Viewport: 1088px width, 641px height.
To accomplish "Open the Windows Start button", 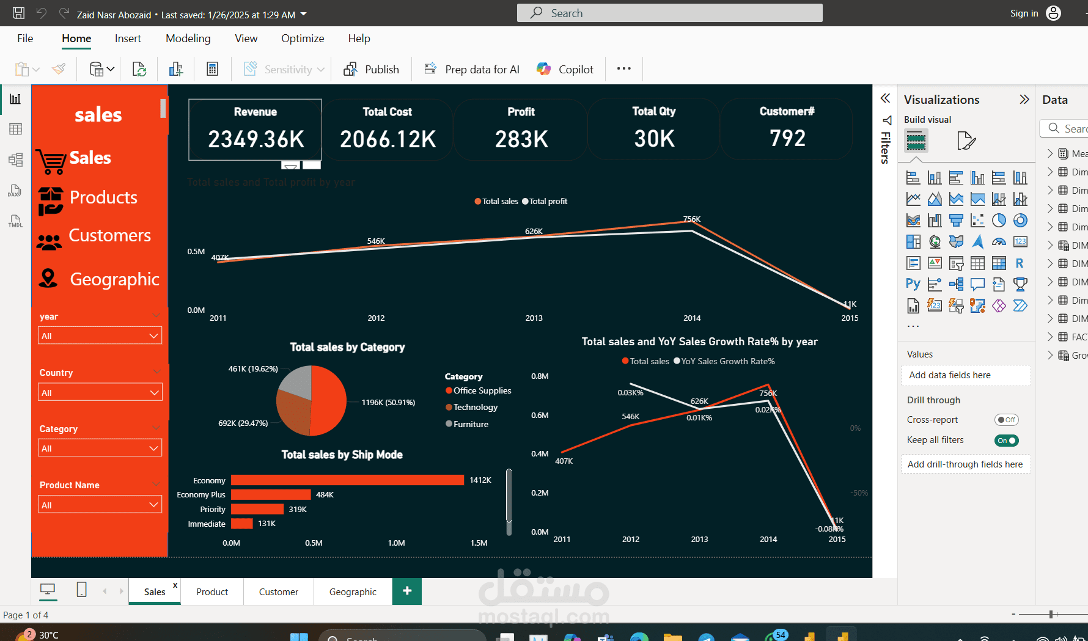I will (299, 636).
